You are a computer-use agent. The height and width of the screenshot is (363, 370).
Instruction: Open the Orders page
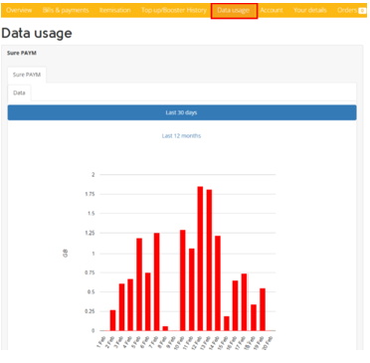347,10
